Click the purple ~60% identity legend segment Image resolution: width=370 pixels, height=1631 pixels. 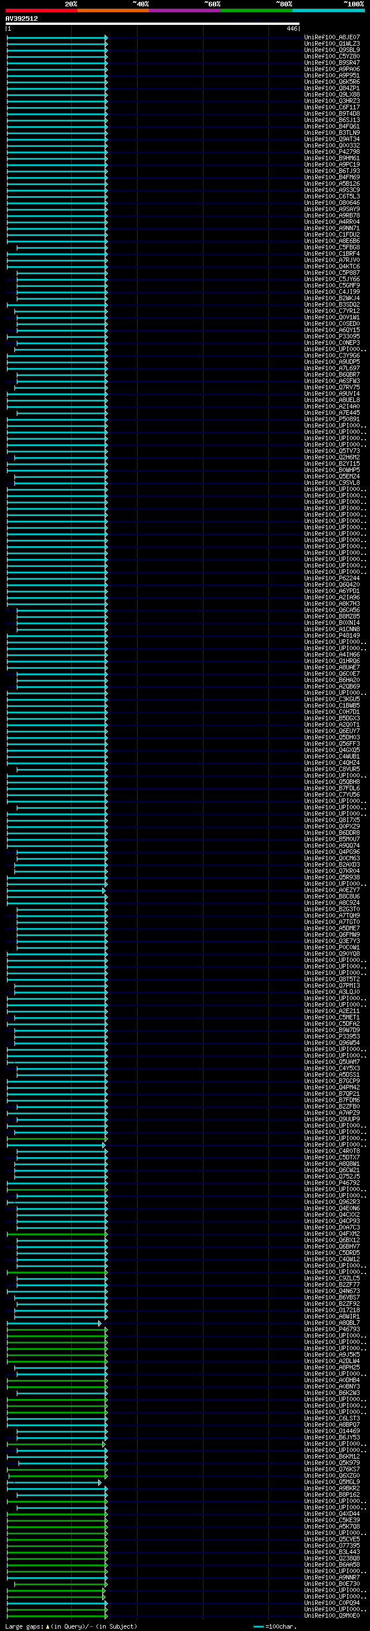pyautogui.click(x=186, y=10)
